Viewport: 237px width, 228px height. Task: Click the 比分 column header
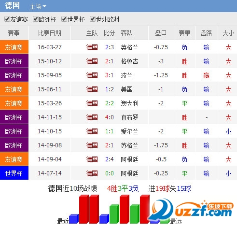[x=109, y=33]
